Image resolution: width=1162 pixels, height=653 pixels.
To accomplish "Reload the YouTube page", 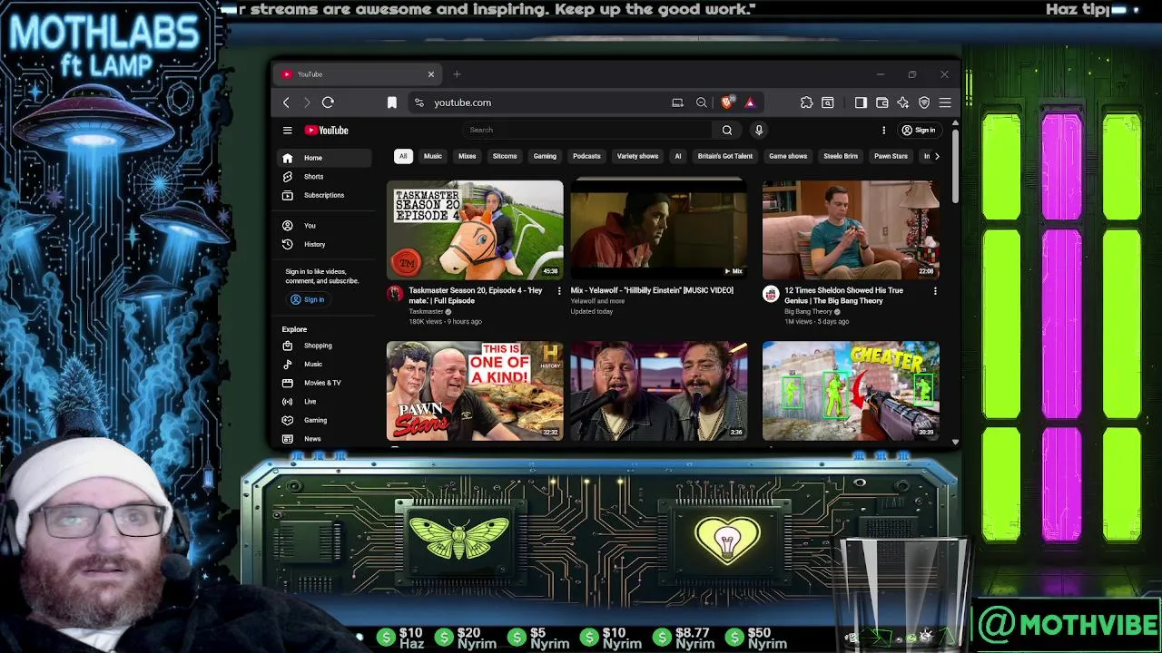I will pos(328,102).
